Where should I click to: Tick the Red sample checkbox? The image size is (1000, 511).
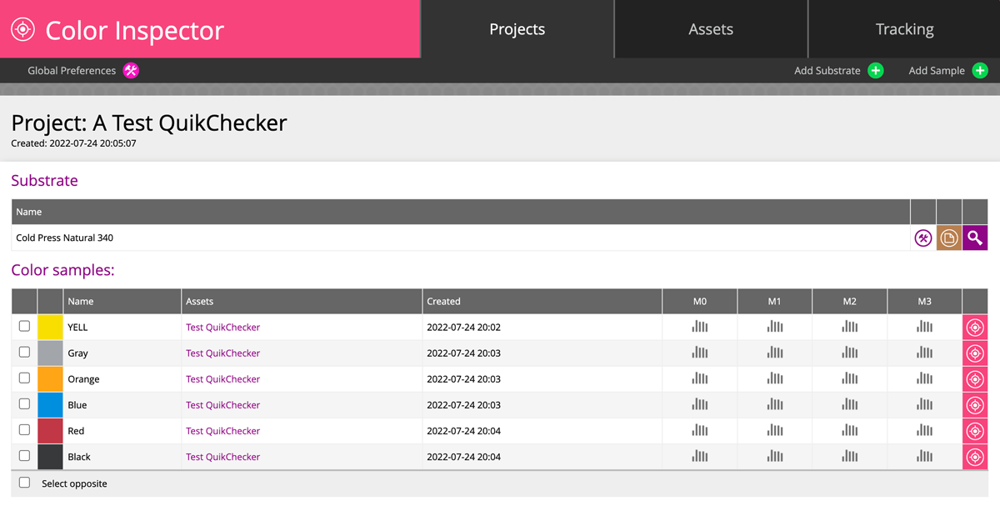coord(24,429)
